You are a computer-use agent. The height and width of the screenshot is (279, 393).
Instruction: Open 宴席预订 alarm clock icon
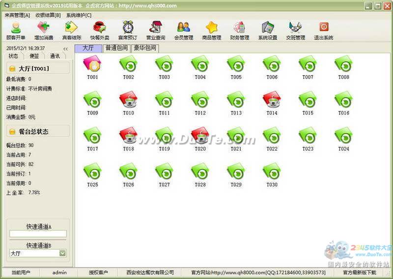click(x=128, y=30)
